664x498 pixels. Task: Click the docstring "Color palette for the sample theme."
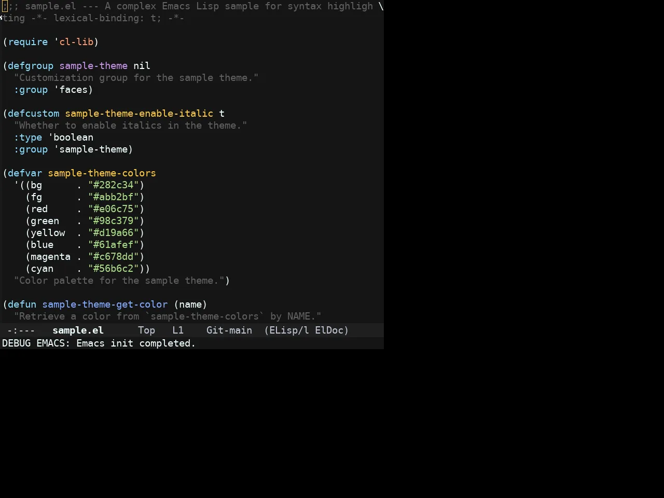[119, 281]
